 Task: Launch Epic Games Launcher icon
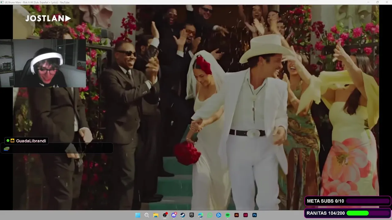tap(192, 215)
